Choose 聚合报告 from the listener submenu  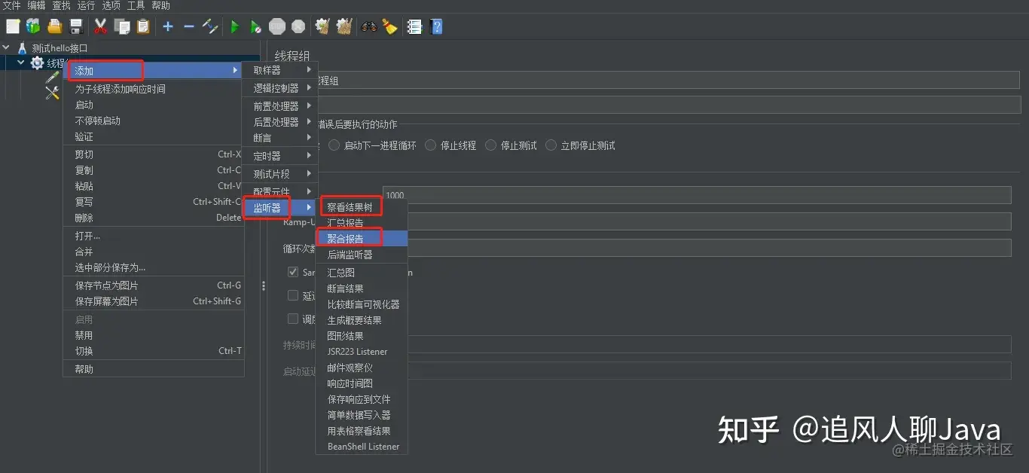point(362,238)
